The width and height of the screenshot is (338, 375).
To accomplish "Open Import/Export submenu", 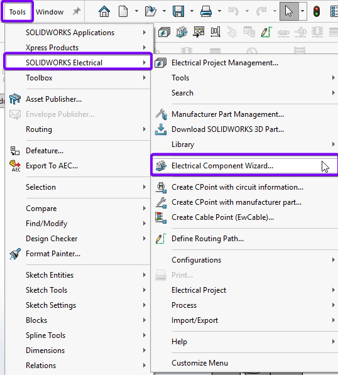I will (x=244, y=320).
